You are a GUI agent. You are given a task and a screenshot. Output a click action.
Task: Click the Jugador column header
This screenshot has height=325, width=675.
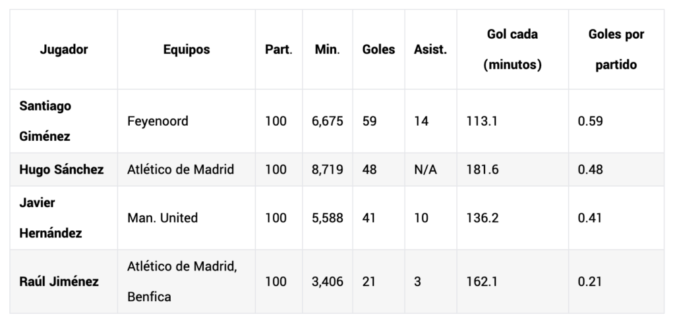64,49
